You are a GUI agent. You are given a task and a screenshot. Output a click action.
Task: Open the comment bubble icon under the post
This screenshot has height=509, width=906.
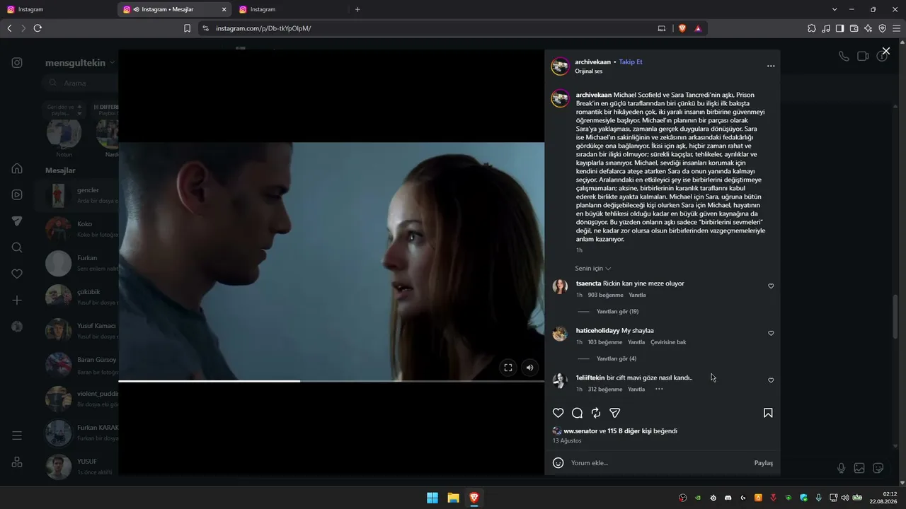coord(577,413)
